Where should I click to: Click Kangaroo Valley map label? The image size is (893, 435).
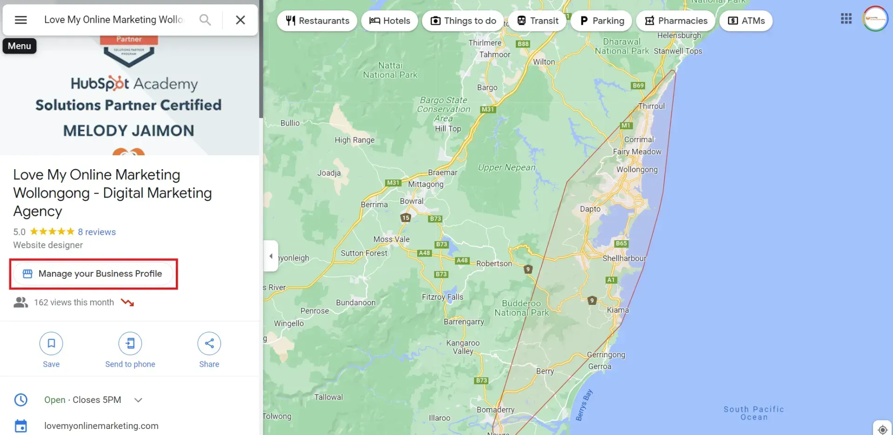(x=463, y=347)
